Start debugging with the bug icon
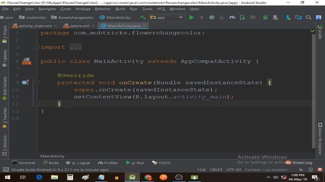The image size is (325, 182). 212,18
